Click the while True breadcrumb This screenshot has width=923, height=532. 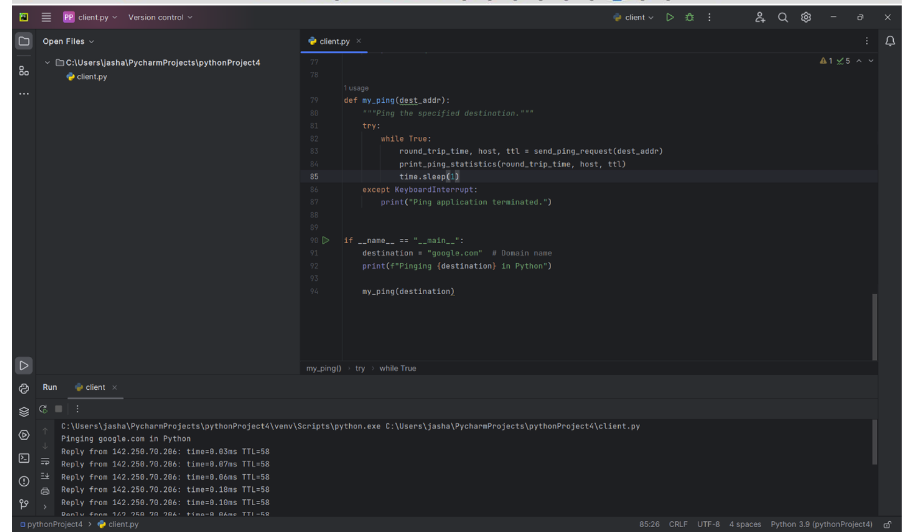point(398,368)
